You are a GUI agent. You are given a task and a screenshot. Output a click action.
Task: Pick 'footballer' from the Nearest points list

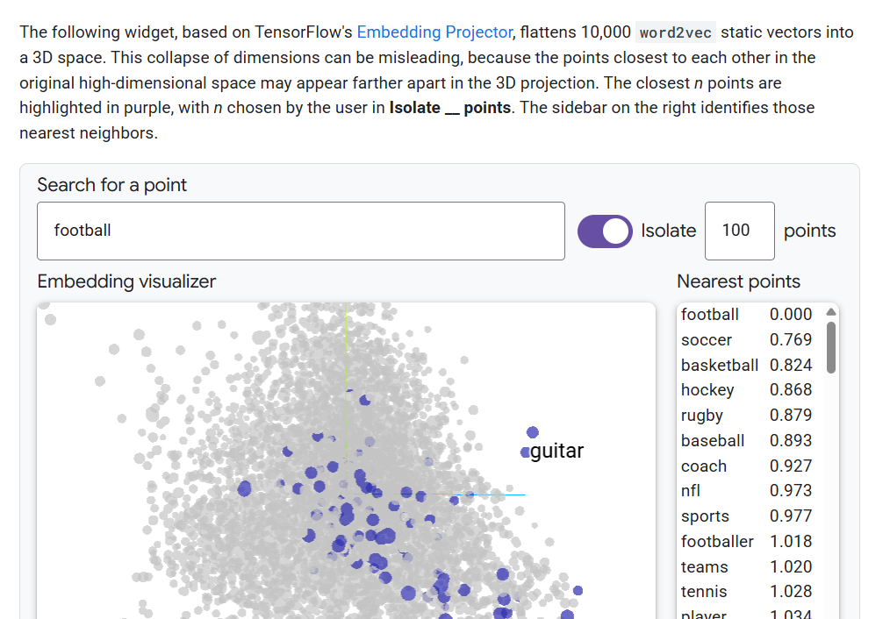pyautogui.click(x=717, y=542)
